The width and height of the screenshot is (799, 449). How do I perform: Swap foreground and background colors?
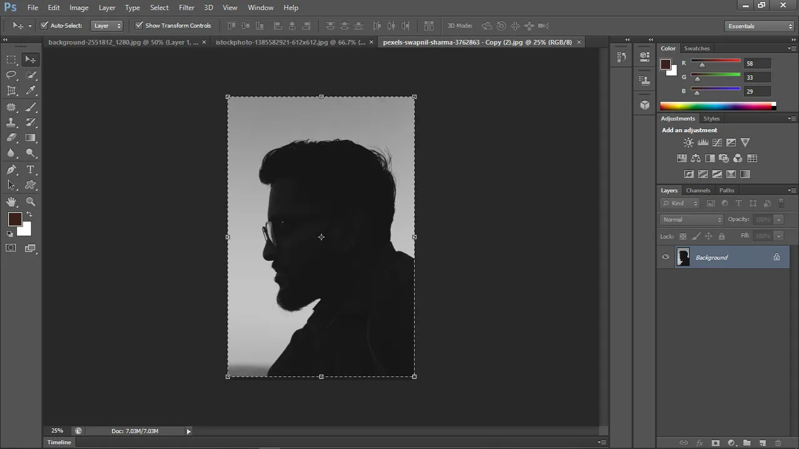coord(29,215)
